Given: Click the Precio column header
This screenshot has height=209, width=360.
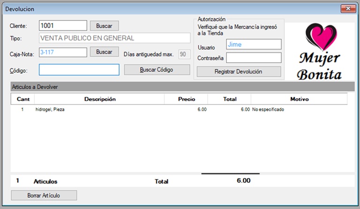Looking at the screenshot, I should [186, 99].
